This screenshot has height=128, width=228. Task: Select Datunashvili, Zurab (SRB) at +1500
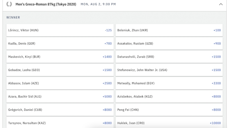(x=169, y=57)
